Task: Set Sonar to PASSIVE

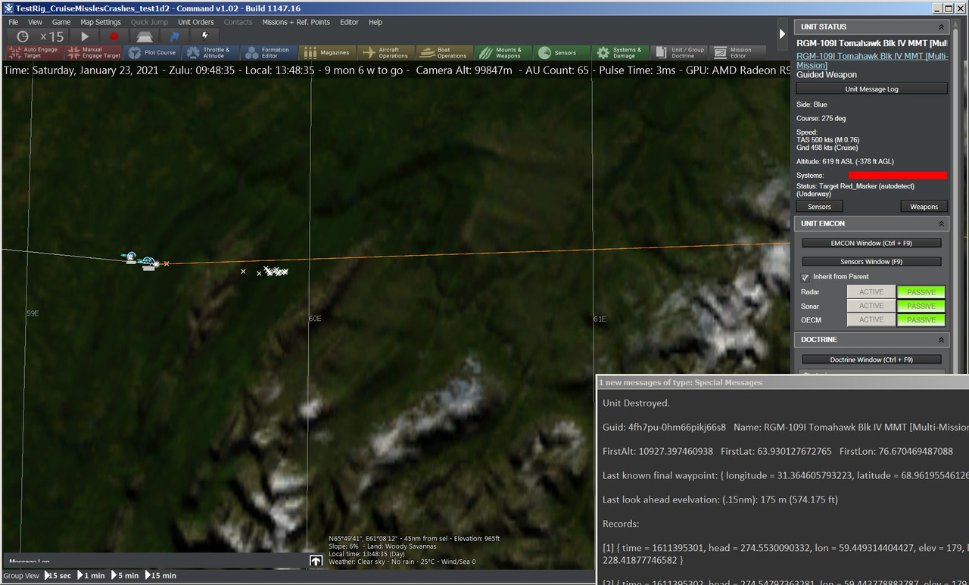Action: point(921,306)
